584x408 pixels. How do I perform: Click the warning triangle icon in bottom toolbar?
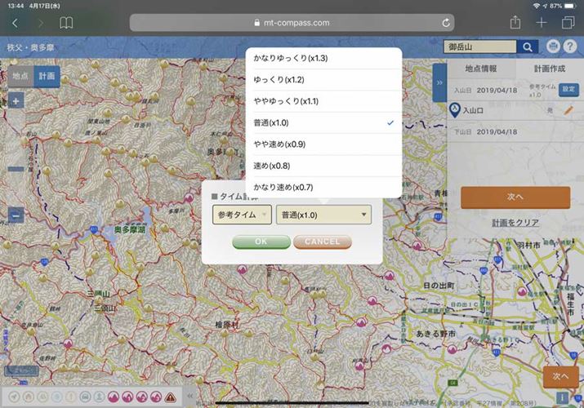171,397
